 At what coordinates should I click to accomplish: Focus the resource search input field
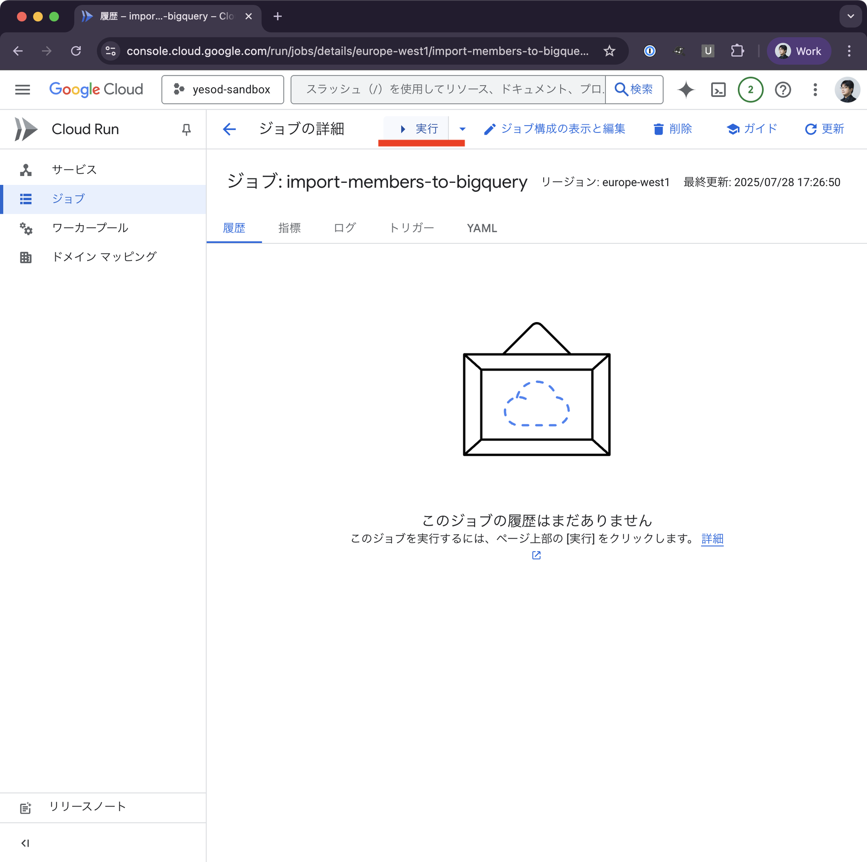[x=449, y=90]
